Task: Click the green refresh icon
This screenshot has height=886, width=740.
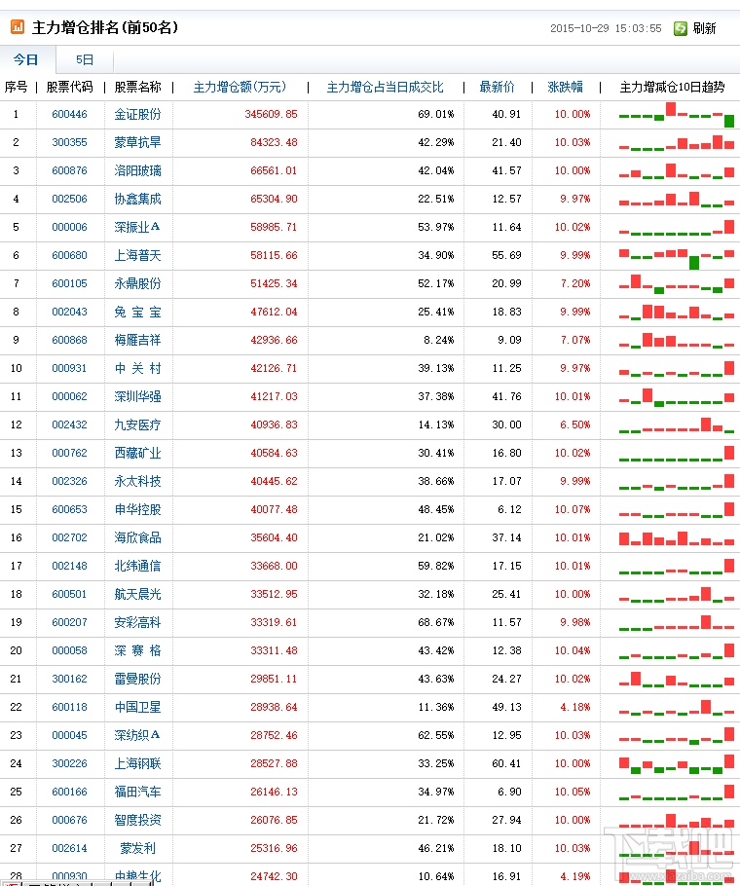Action: pos(681,28)
